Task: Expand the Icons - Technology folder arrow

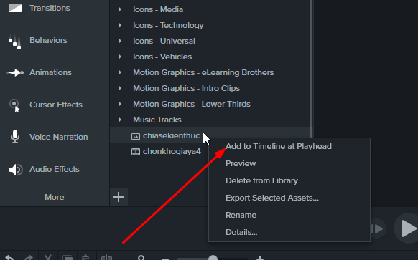Action: (120, 25)
